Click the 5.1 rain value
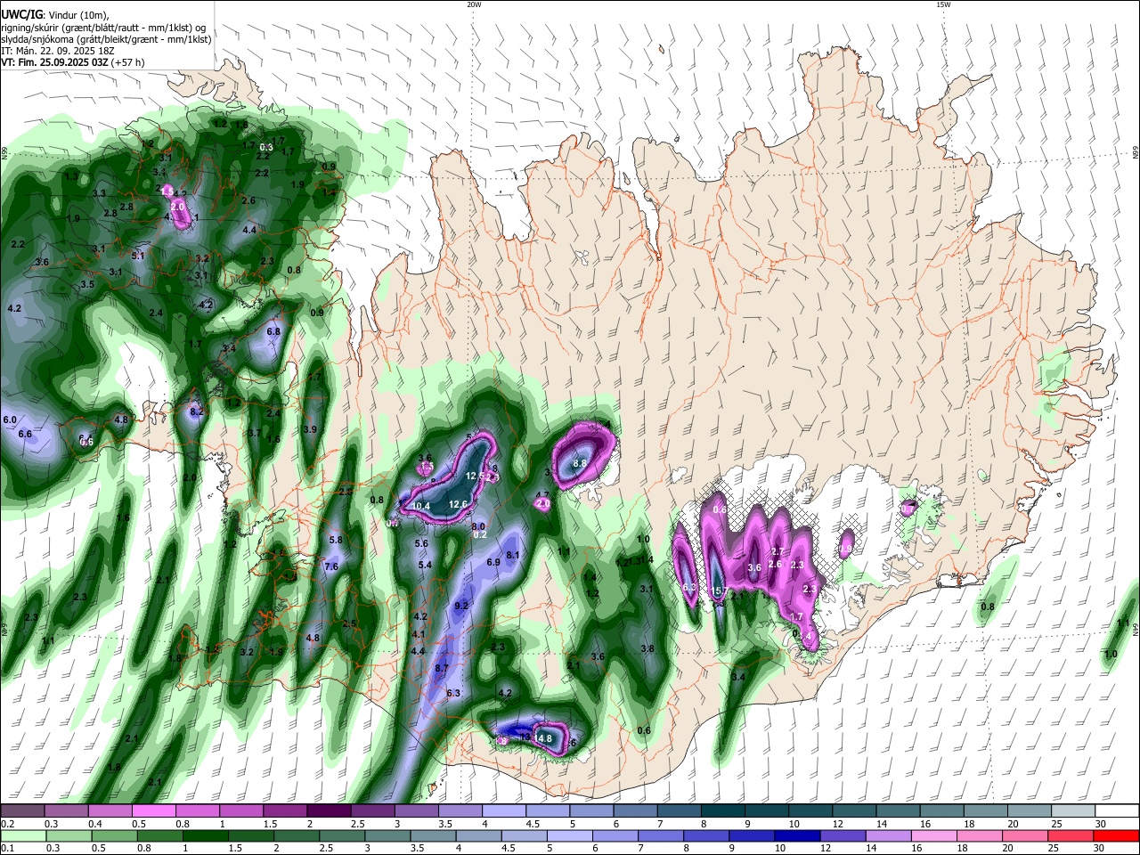The height and width of the screenshot is (855, 1140). point(138,256)
